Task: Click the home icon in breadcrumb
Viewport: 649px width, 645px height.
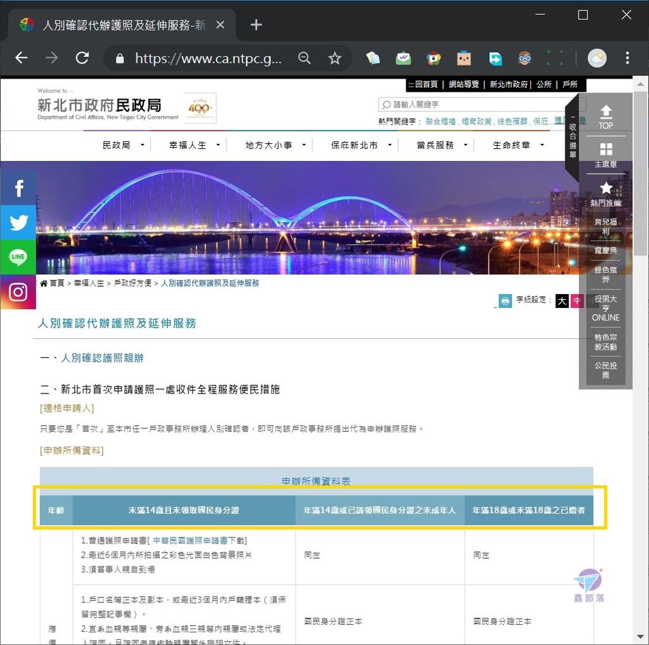Action: tap(44, 283)
